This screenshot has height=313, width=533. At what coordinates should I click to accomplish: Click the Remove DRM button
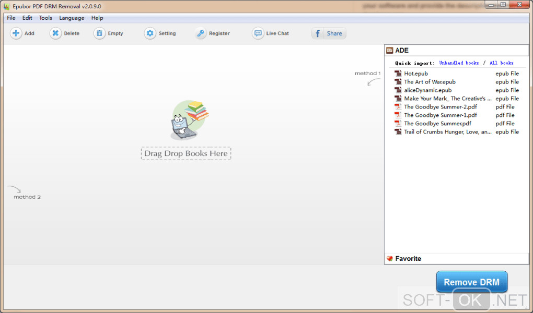[472, 282]
